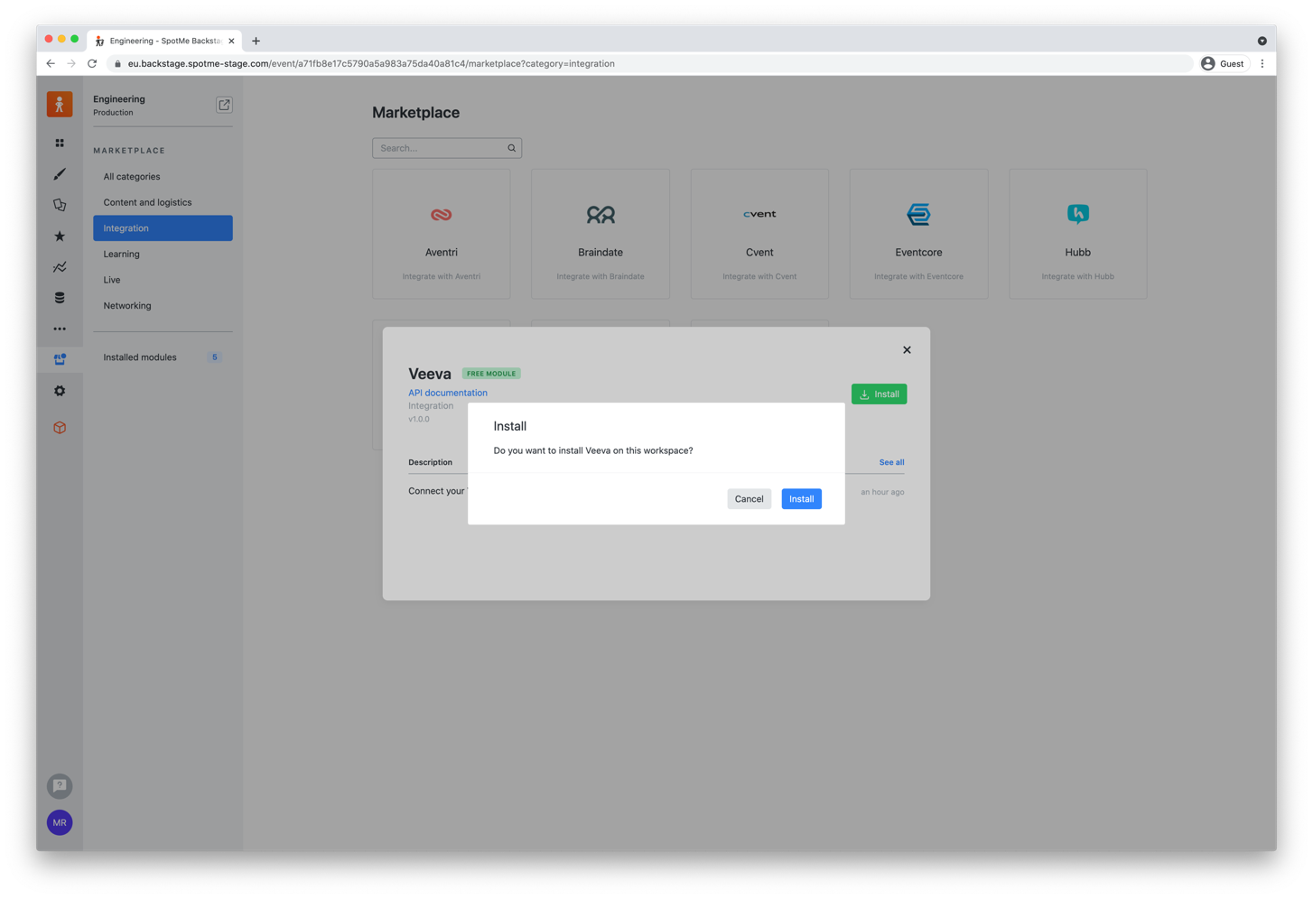1313x899 pixels.
Task: Open the dashboard grid icon in sidebar
Action: point(60,143)
